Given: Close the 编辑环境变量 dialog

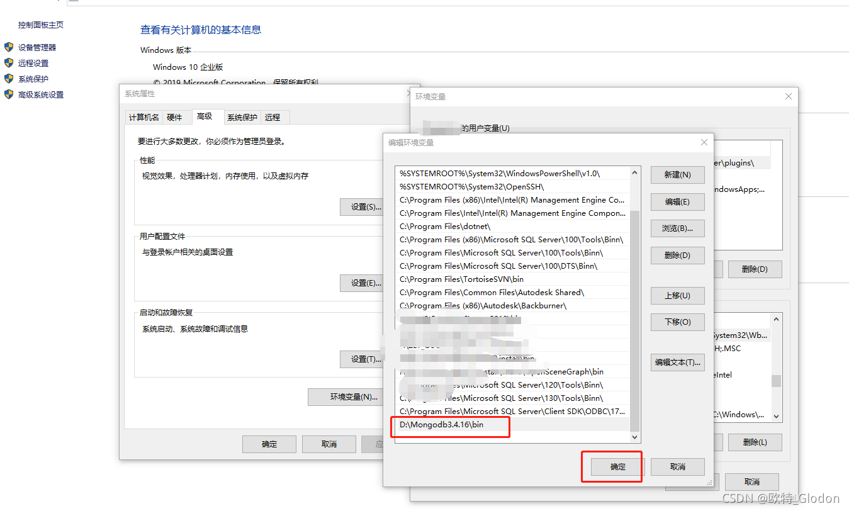Looking at the screenshot, I should (704, 142).
